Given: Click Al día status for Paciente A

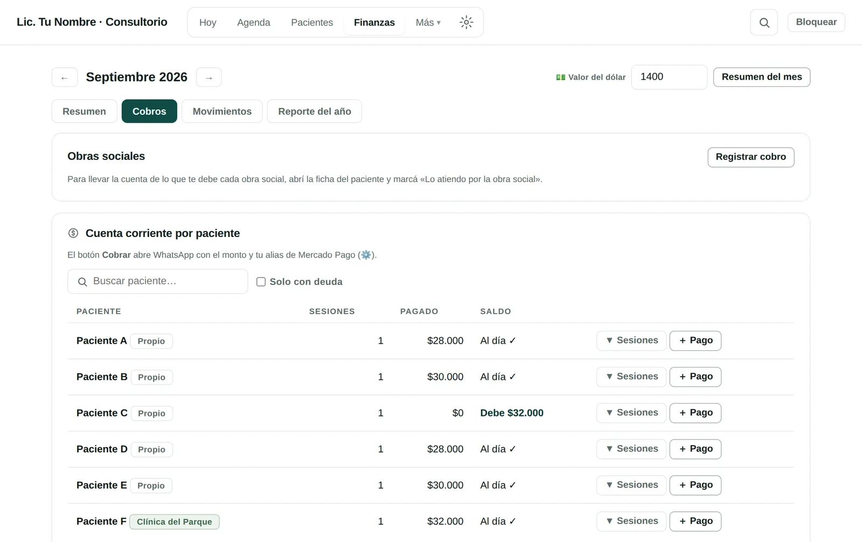Looking at the screenshot, I should click(498, 341).
